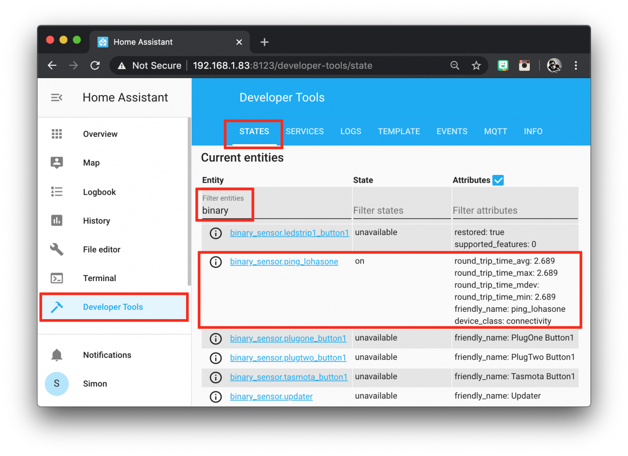Show info for binary_sensor.plugone_button1
628x456 pixels.
click(215, 339)
